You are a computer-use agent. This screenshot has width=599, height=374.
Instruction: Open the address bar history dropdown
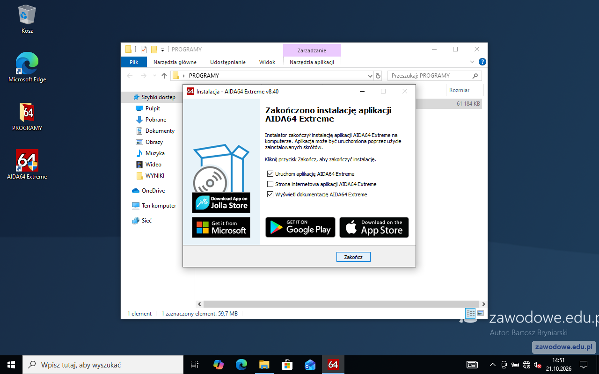tap(370, 76)
